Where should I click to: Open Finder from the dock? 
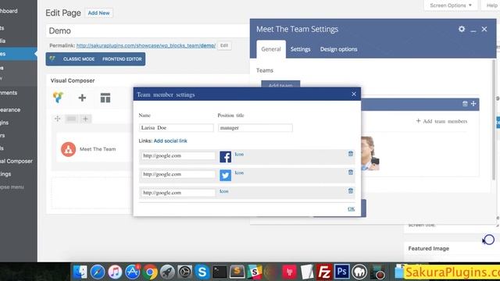80,272
